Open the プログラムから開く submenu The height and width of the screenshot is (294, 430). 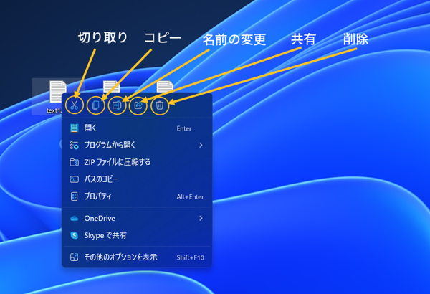(x=137, y=145)
